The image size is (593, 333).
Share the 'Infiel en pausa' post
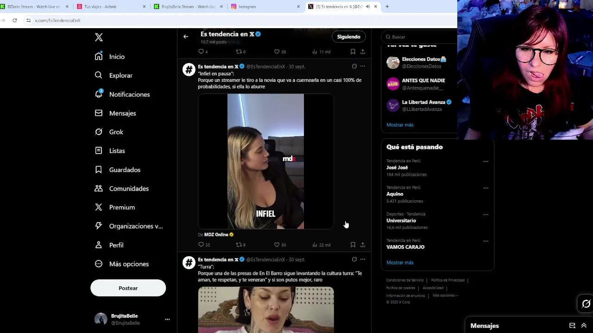tap(363, 245)
